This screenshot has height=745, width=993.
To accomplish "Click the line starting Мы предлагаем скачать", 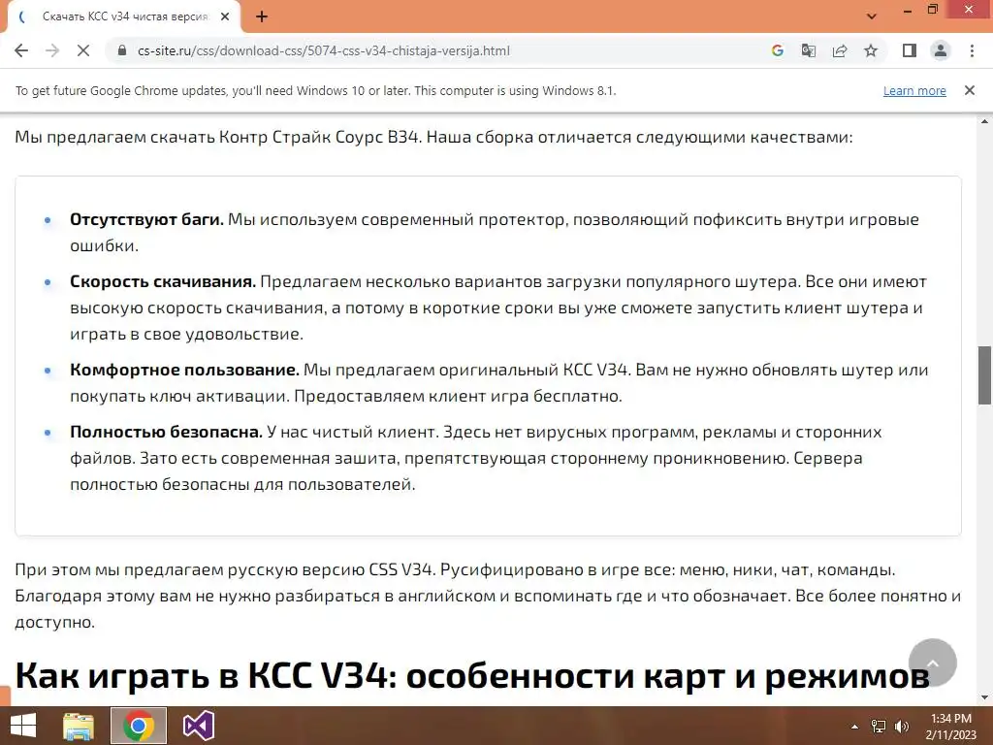I will [433, 137].
